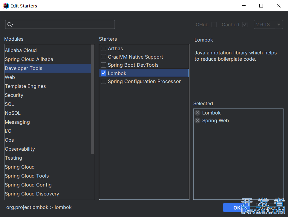Choose the Template Engines module
This screenshot has width=288, height=217.
point(48,86)
